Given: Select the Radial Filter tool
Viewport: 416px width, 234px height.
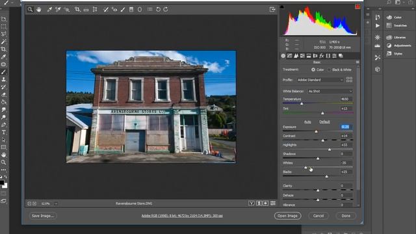Looking at the screenshot, I should pos(140,10).
